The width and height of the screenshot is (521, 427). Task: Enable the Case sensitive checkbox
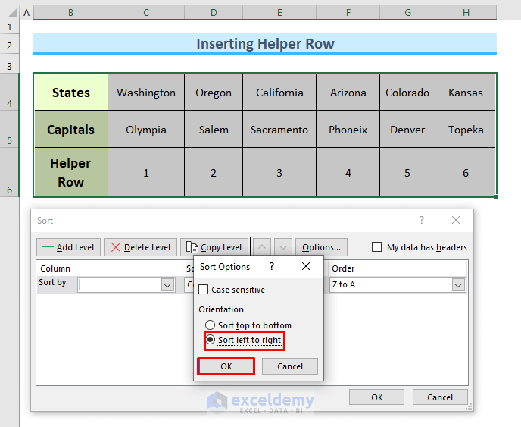(204, 290)
